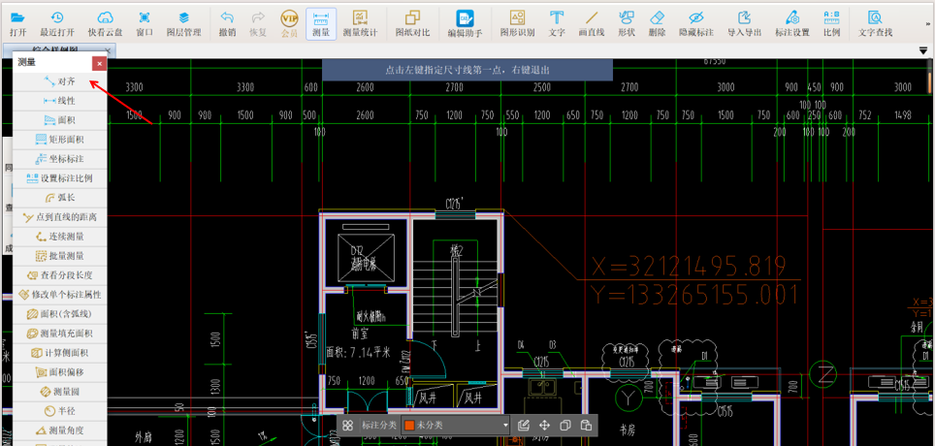Choose 测量填充面积 fill area
Screen dimensions: 935x446
click(x=59, y=334)
